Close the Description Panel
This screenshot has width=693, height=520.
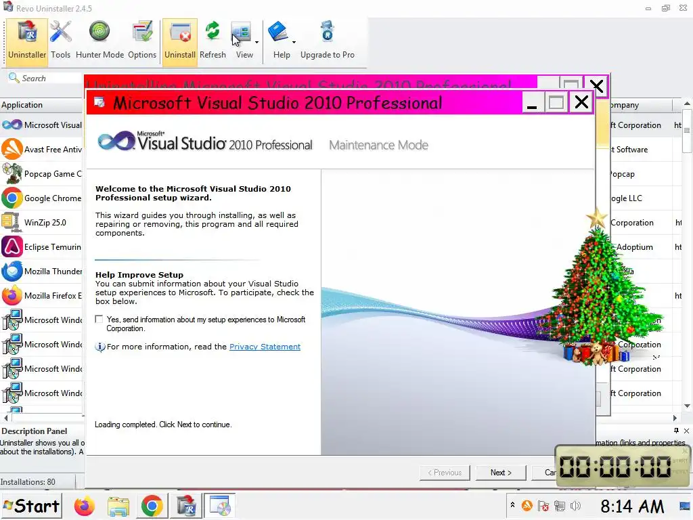[686, 431]
